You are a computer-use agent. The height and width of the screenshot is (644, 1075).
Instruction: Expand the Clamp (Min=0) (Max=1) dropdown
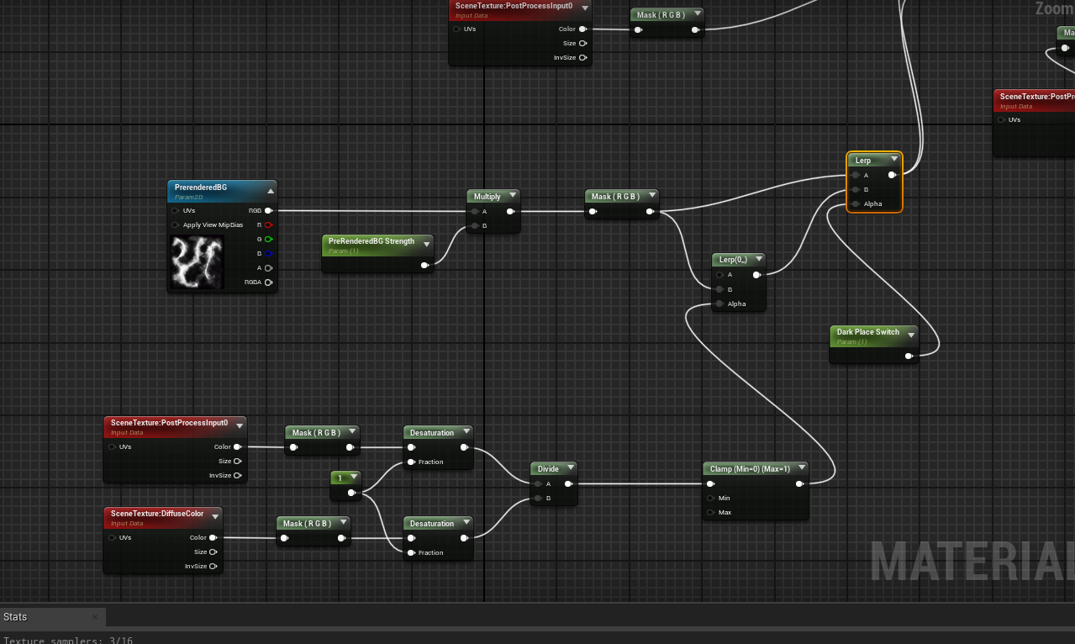point(801,467)
